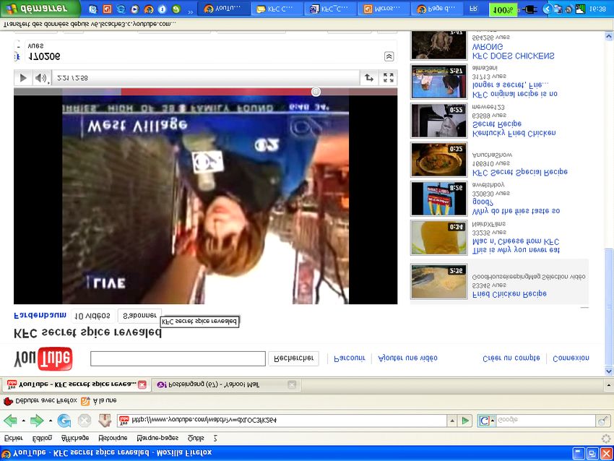
Task: Click the video progress bar handle
Action: coord(316,92)
